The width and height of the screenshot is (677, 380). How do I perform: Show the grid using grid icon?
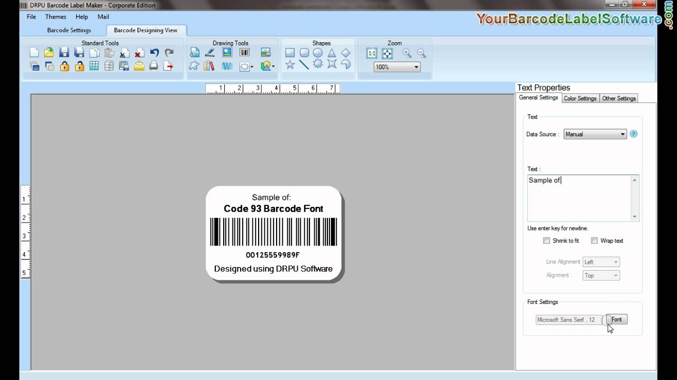click(x=94, y=66)
